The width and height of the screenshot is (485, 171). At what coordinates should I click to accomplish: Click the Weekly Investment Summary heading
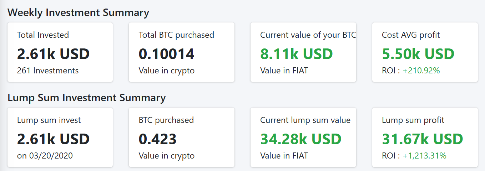(x=78, y=13)
